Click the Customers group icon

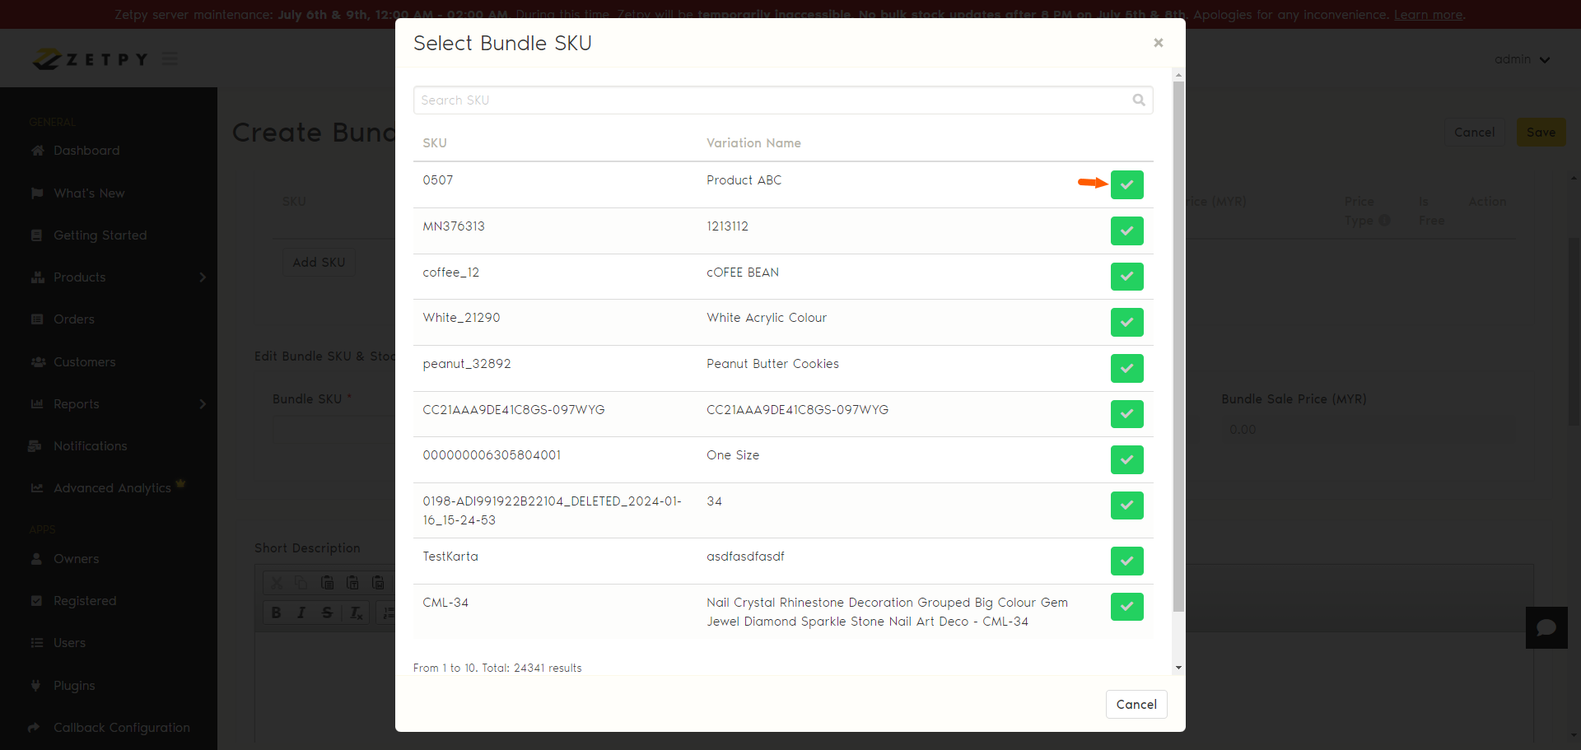click(37, 362)
